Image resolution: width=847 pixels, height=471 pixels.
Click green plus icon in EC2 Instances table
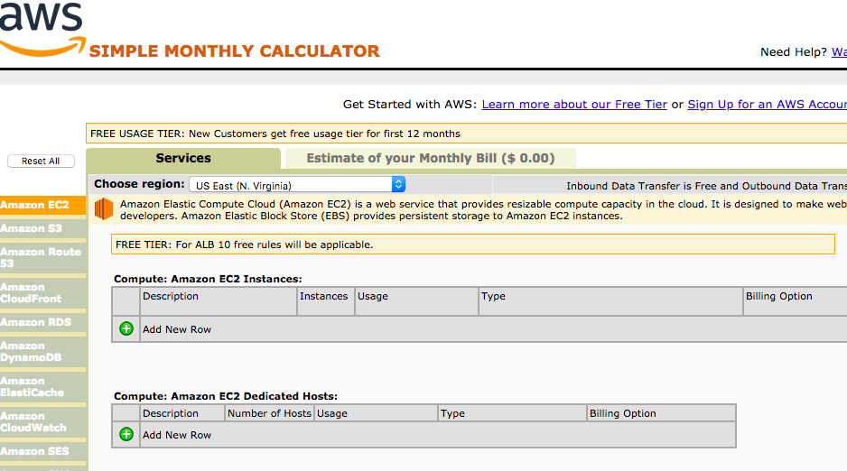pyautogui.click(x=126, y=328)
